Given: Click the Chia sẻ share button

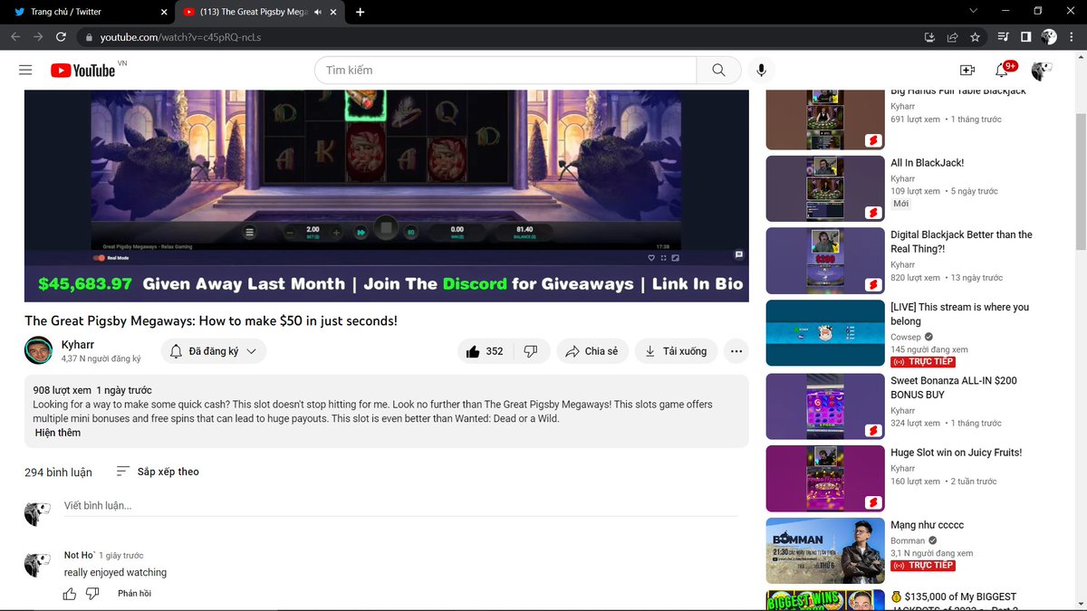Looking at the screenshot, I should pyautogui.click(x=592, y=351).
